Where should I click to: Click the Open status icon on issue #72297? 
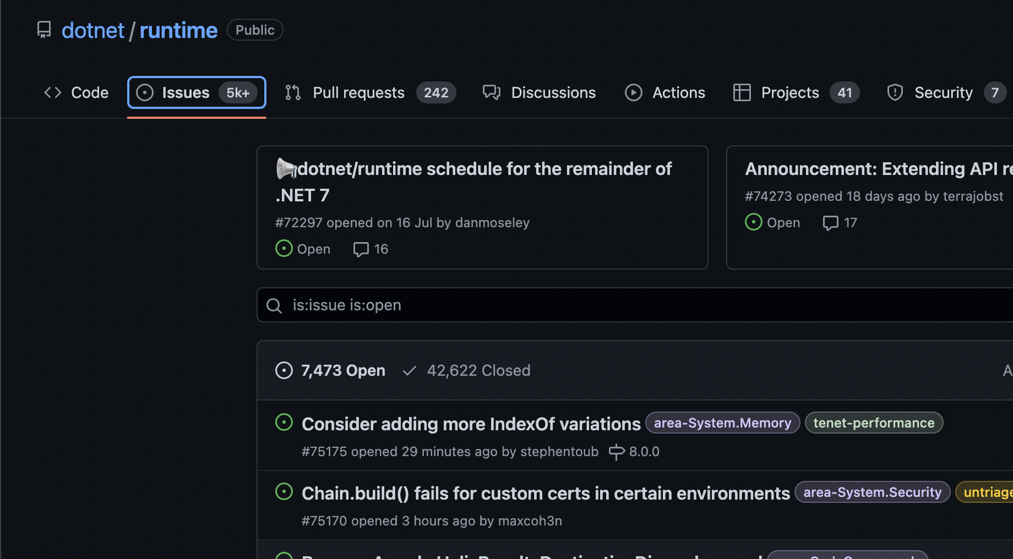(x=284, y=249)
